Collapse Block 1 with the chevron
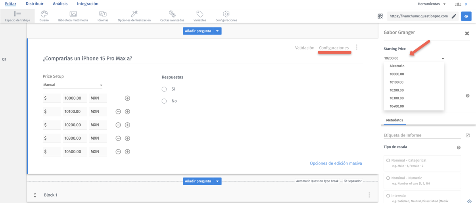Screen dimensions: 476x203 coord(35,195)
